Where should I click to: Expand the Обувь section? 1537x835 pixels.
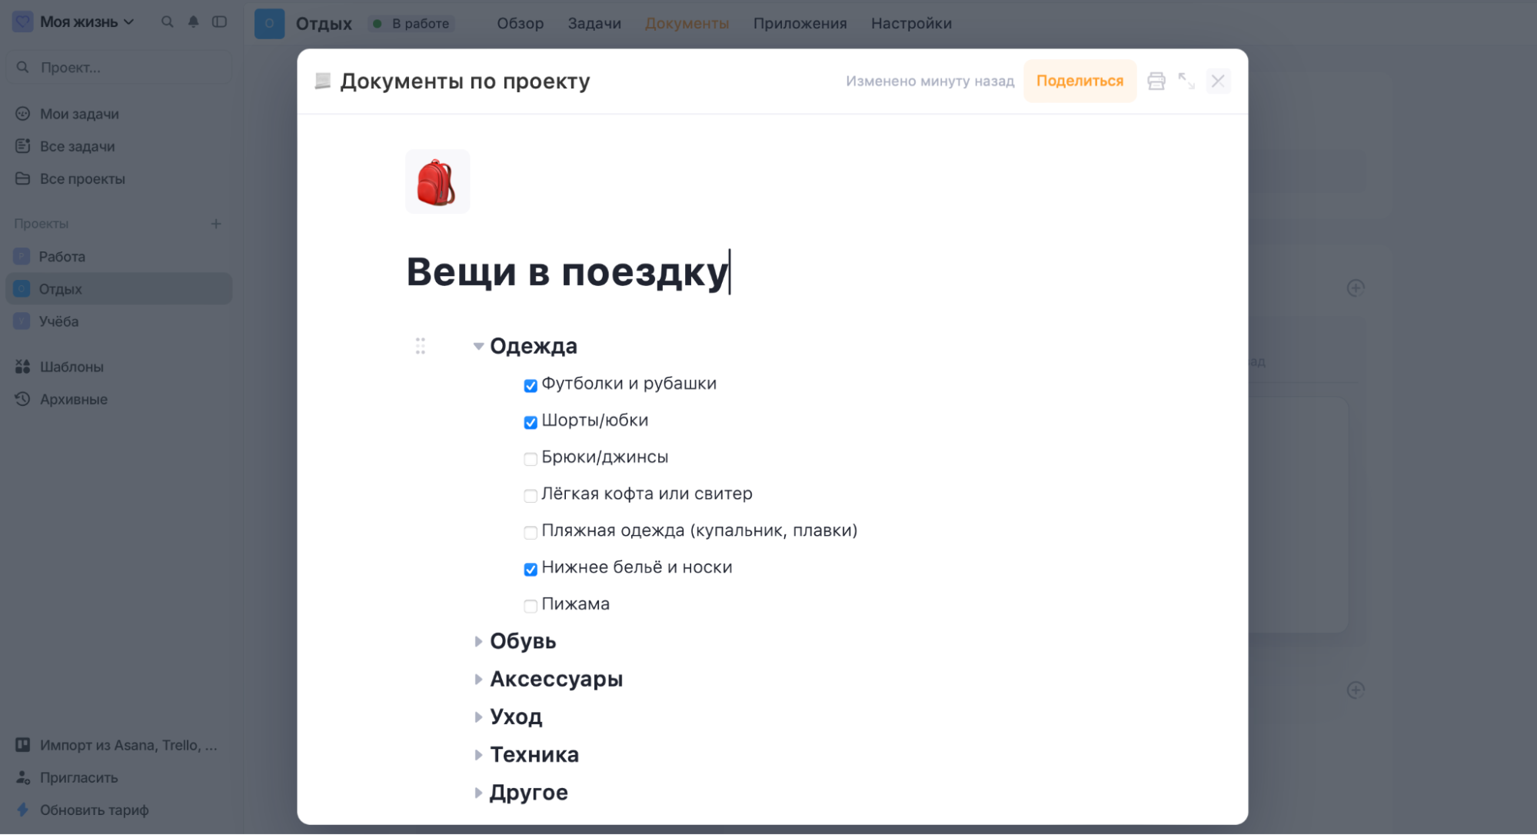click(478, 641)
